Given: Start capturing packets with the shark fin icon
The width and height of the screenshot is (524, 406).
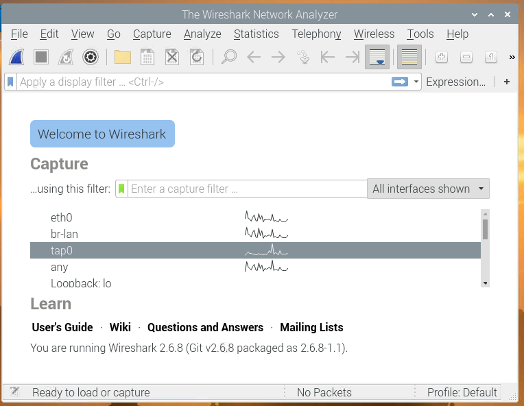Looking at the screenshot, I should tap(16, 57).
